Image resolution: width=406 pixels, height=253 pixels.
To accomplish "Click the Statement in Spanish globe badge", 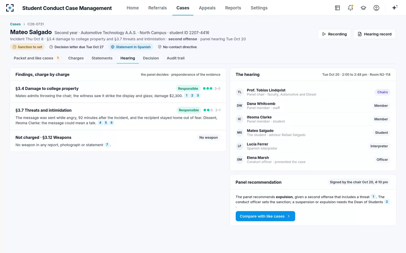I will tap(131, 47).
